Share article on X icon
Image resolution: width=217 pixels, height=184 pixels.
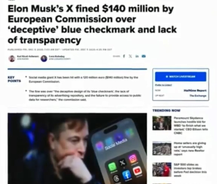[130, 56]
